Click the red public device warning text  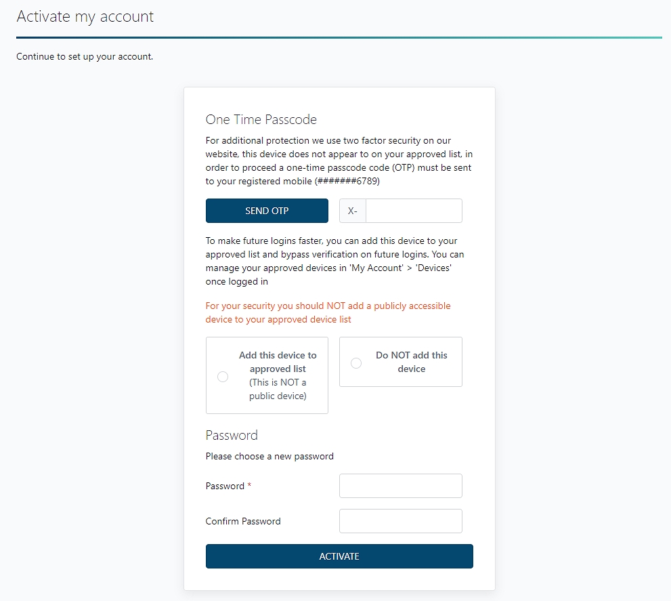(328, 312)
